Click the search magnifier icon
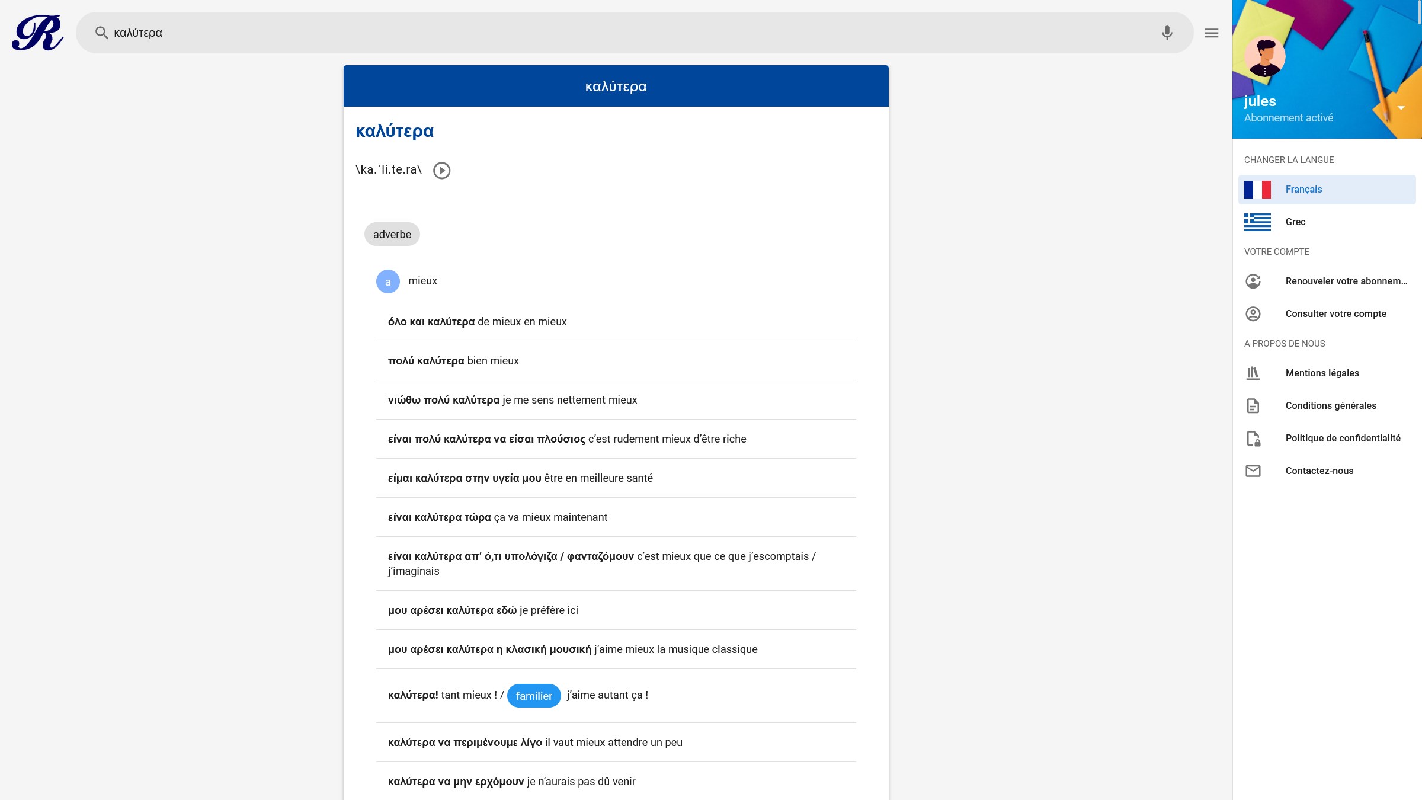 pyautogui.click(x=101, y=33)
